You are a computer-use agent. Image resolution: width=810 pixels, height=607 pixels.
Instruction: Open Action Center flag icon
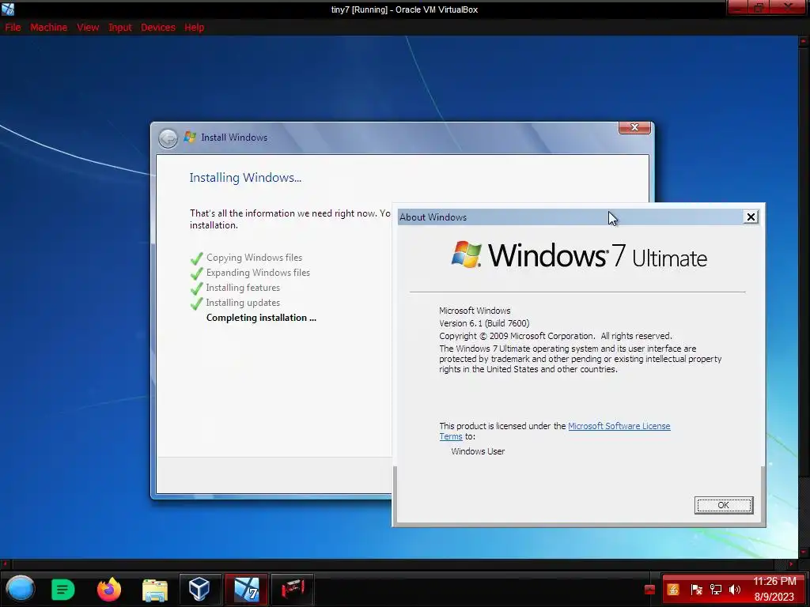click(x=696, y=590)
